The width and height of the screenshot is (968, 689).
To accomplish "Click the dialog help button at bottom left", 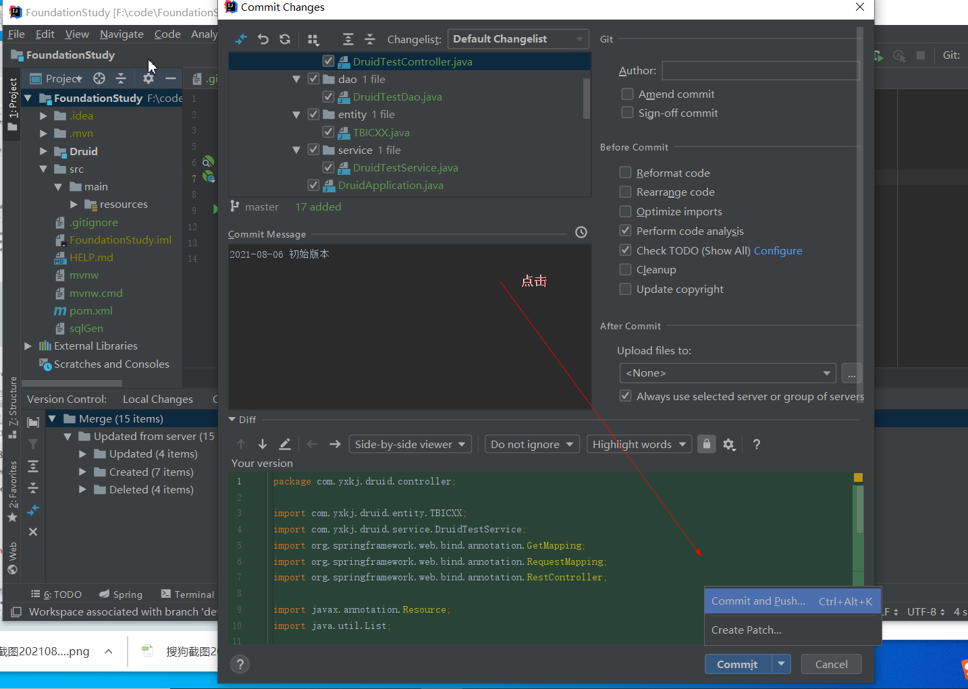I will coord(240,664).
